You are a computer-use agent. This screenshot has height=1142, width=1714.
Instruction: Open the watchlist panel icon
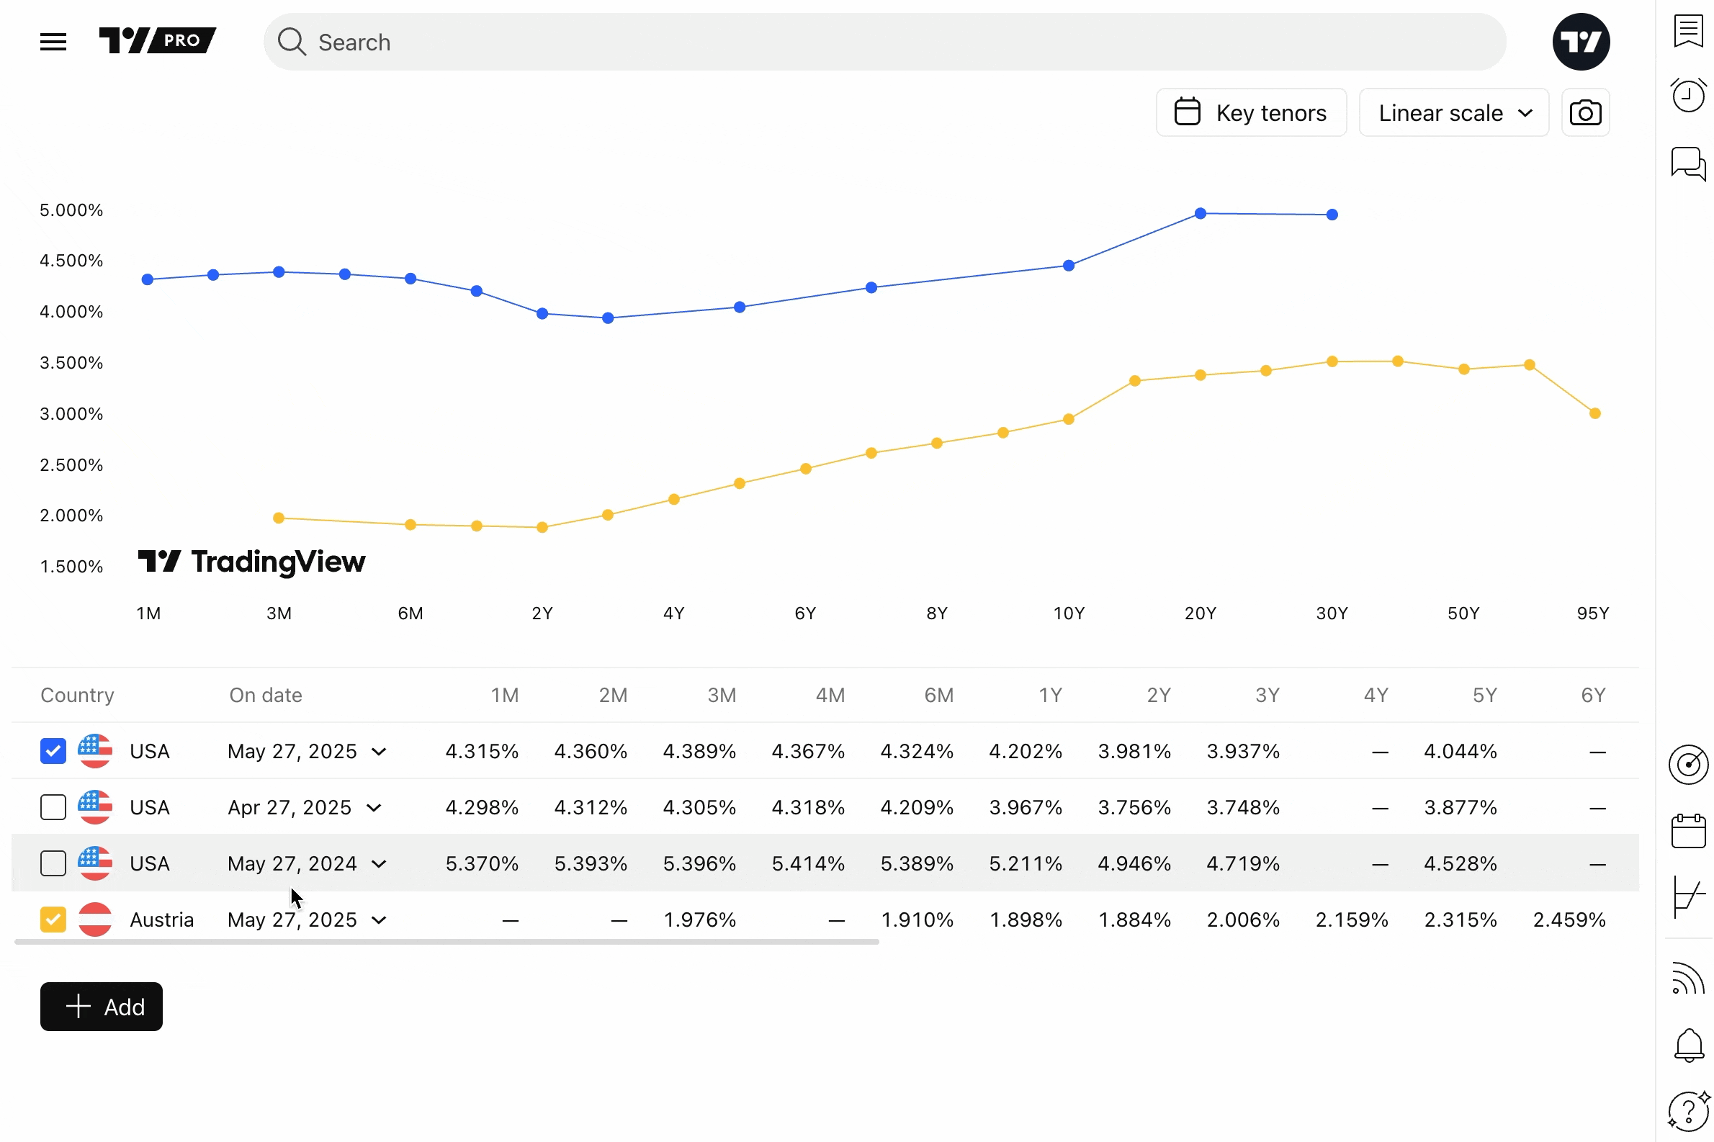(1687, 31)
